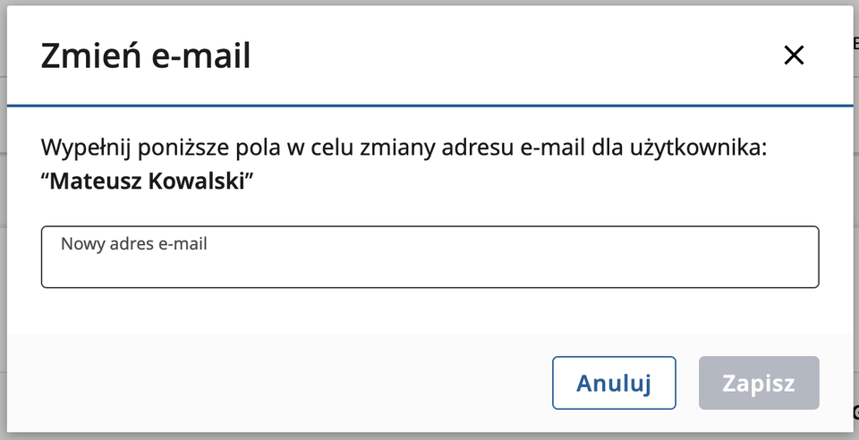Click the white dialog body below the input
859x440 pixels.
[429, 311]
